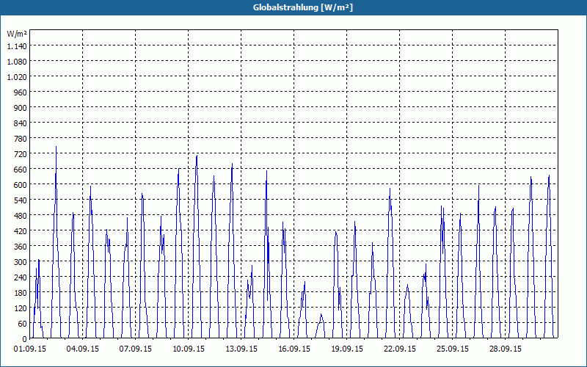
Task: Click the 540 y-axis label
Action: [x=21, y=200]
